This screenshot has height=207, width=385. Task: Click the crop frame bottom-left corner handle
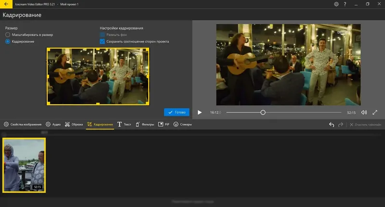[x=49, y=103]
